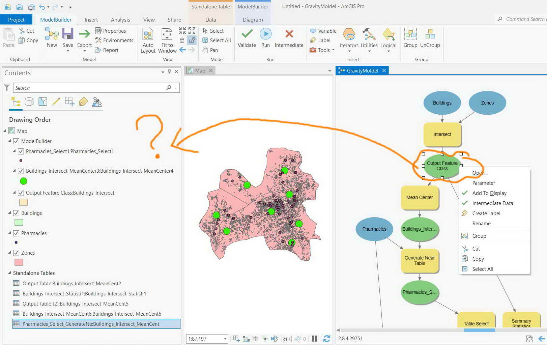The height and width of the screenshot is (345, 547).
Task: Validate the model
Action: (247, 34)
